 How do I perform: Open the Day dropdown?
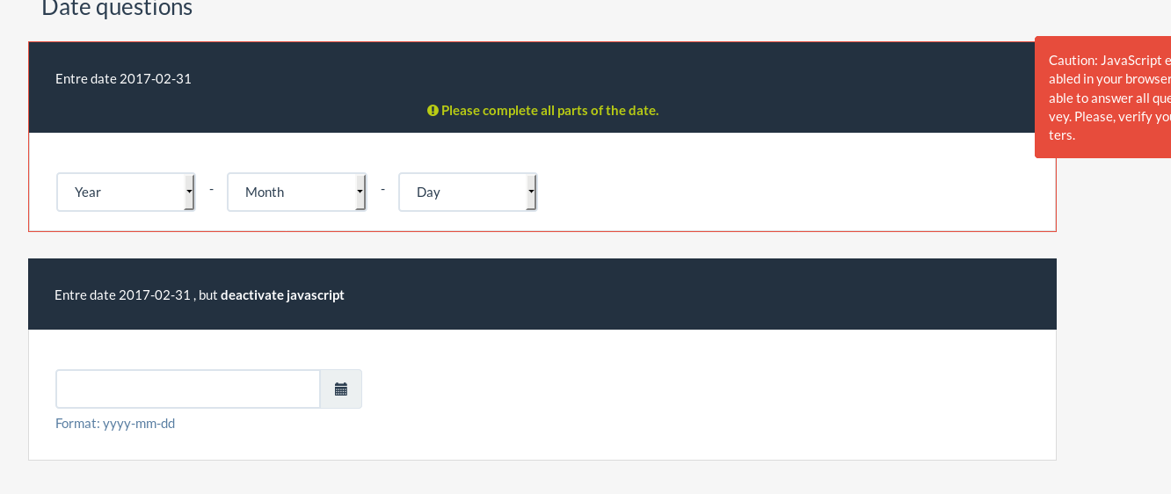click(x=467, y=192)
